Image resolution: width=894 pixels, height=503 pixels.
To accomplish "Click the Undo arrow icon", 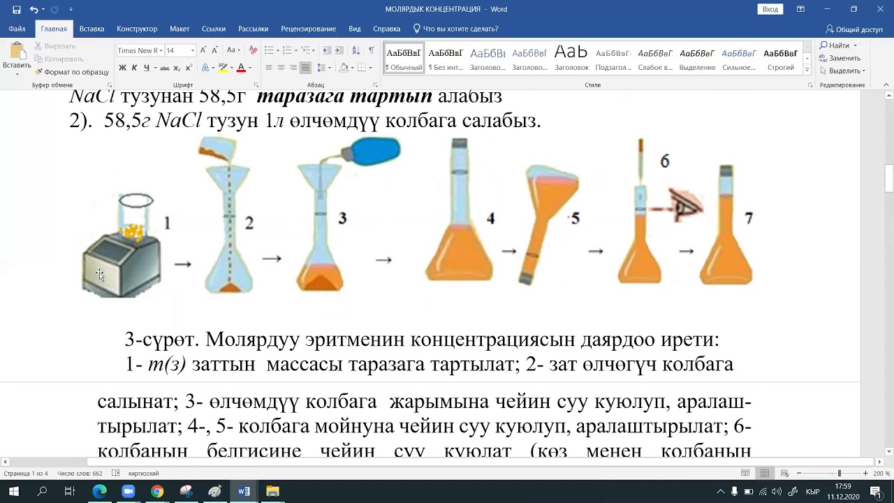I will (34, 9).
